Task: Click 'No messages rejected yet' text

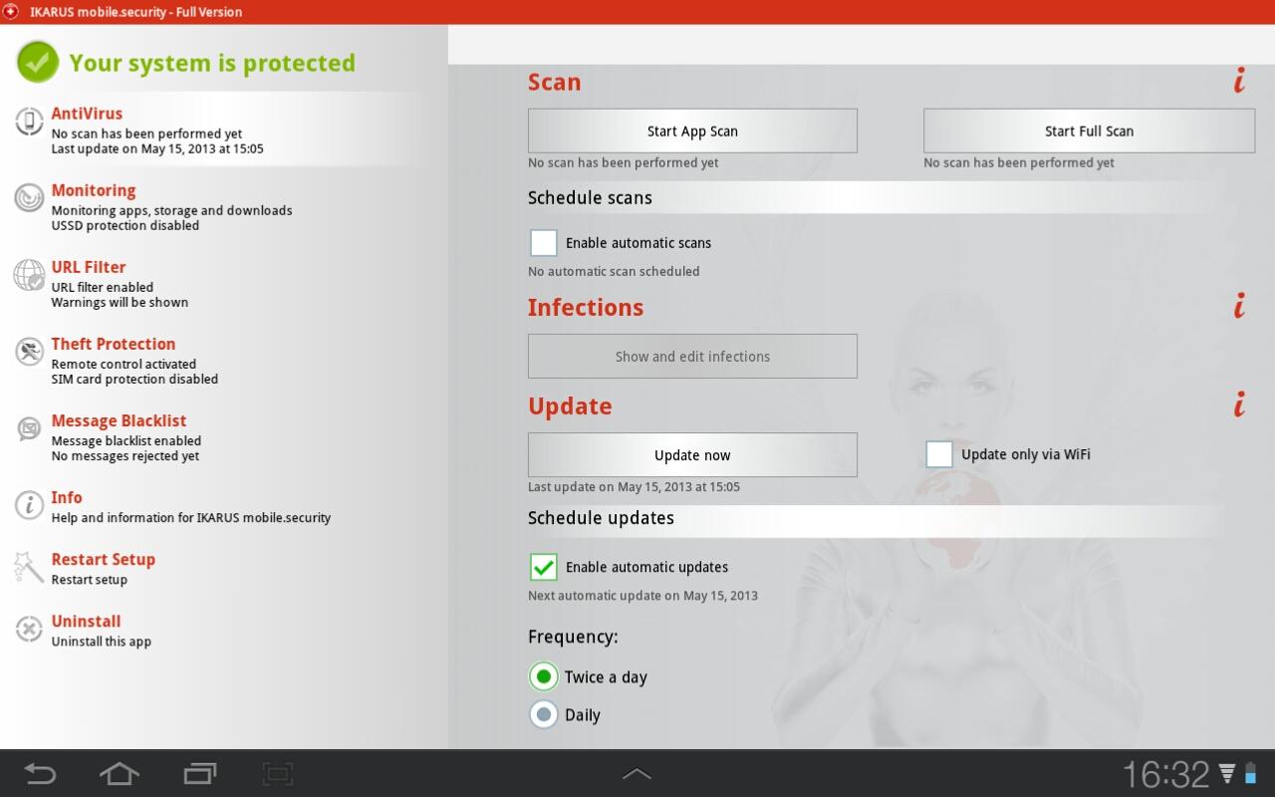Action: point(126,455)
